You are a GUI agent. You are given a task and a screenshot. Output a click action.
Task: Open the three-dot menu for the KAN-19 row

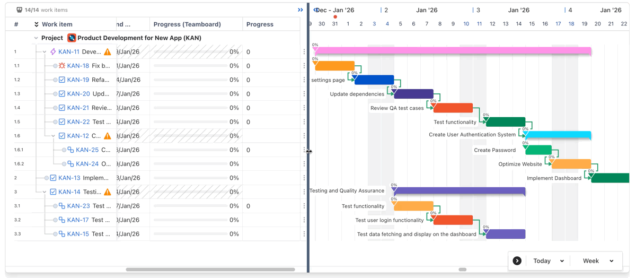304,80
